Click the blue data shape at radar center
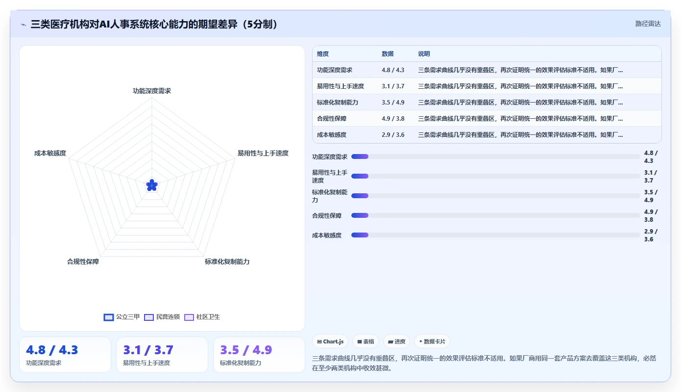This screenshot has height=392, width=681. coord(152,185)
